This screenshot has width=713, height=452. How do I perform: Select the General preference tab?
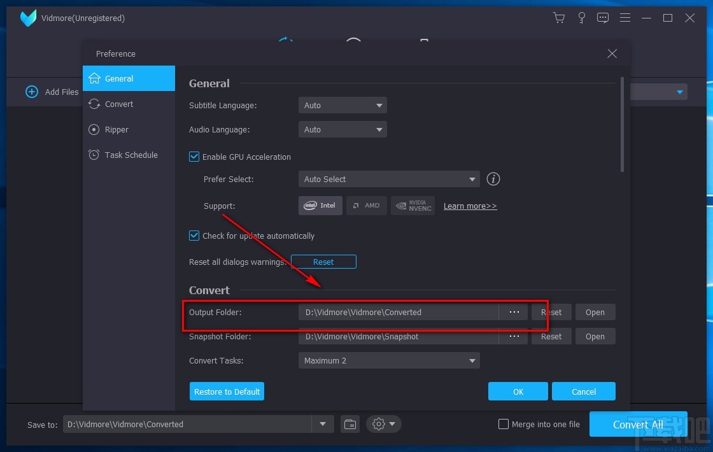click(x=129, y=78)
